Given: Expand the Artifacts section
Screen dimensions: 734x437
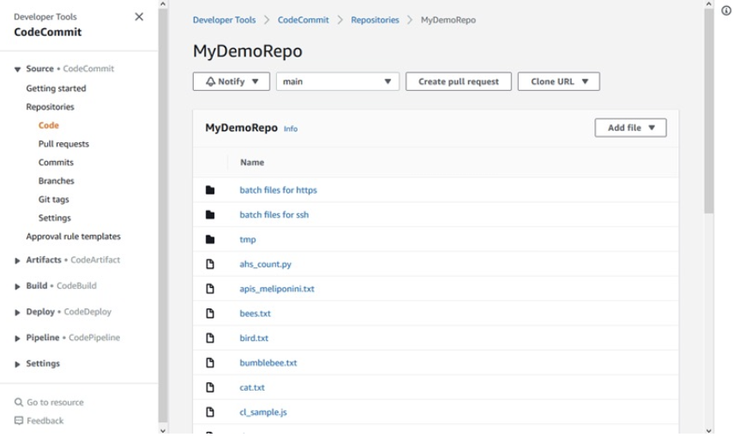Looking at the screenshot, I should [17, 260].
